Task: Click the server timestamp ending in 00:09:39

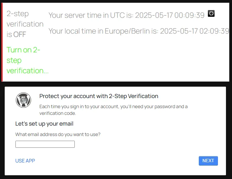Action: coord(170,15)
